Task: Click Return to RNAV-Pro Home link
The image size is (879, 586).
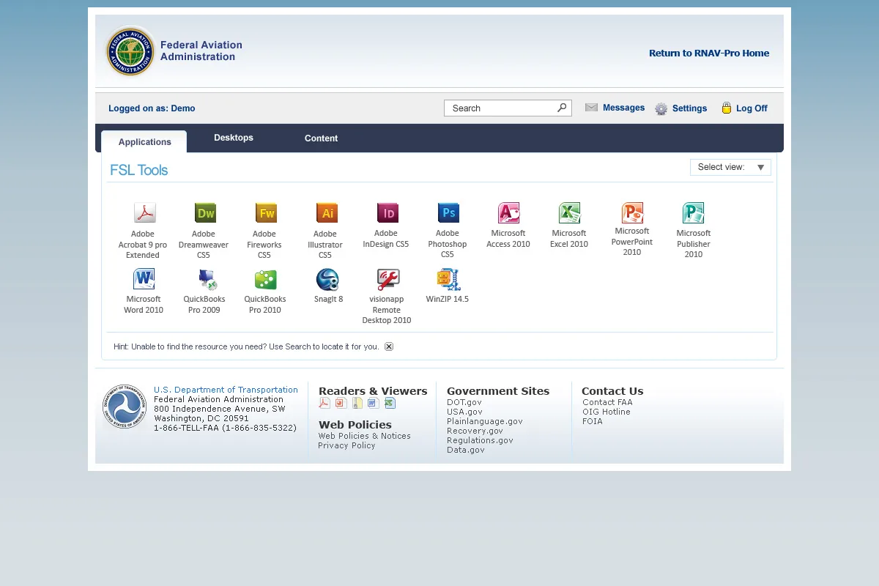Action: coord(709,53)
